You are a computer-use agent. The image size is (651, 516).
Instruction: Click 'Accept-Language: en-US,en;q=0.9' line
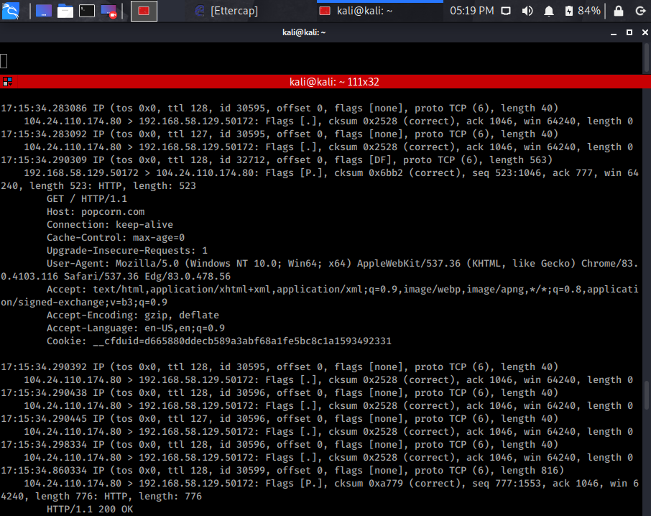pos(135,328)
